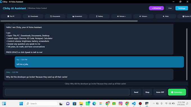Viewport: 191px width, 107px height.
Task: Open Microsoft Store from taskbar
Action: click(x=74, y=104)
